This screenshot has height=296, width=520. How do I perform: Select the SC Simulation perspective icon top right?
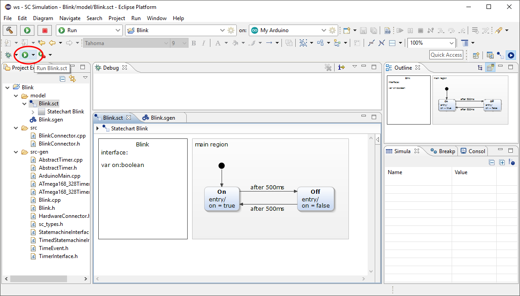(511, 54)
